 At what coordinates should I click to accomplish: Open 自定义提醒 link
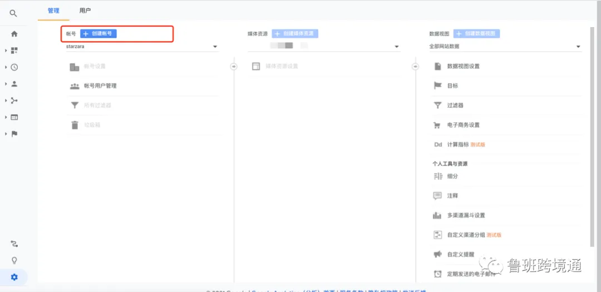(x=461, y=254)
